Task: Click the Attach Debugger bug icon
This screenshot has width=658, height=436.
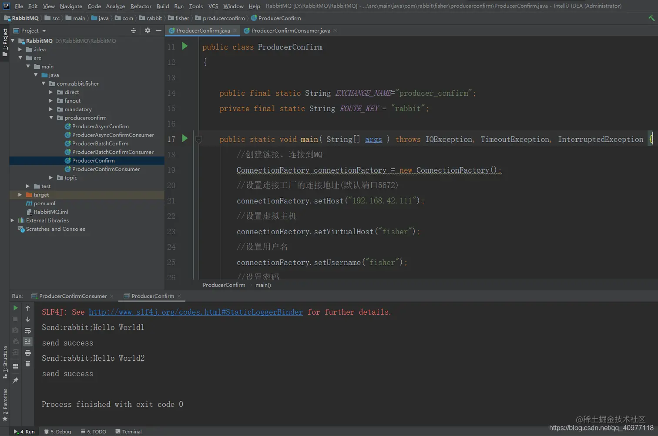Action: (15, 341)
